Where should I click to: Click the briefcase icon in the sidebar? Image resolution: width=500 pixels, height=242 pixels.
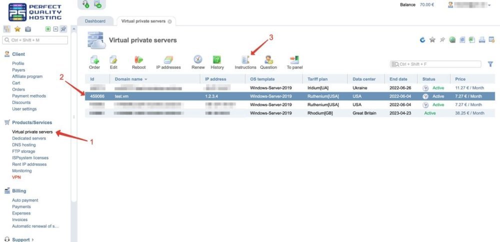[28, 29]
